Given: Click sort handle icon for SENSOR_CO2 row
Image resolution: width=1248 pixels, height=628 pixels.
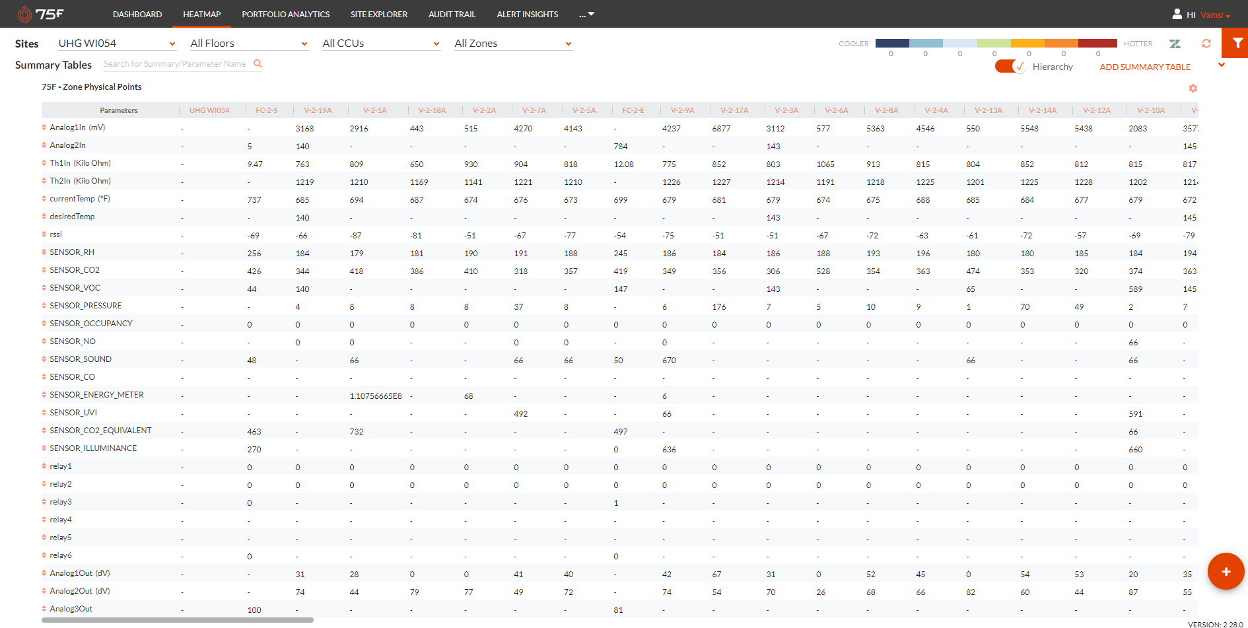Looking at the screenshot, I should tap(44, 270).
